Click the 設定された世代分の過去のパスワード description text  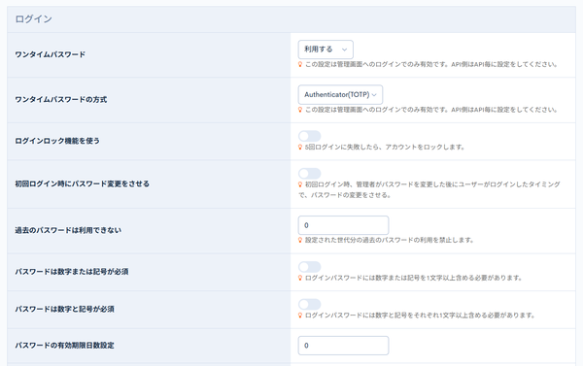coord(390,240)
